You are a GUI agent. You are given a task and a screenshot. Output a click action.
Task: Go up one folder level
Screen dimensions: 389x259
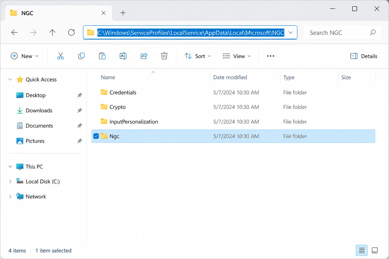pyautogui.click(x=52, y=32)
